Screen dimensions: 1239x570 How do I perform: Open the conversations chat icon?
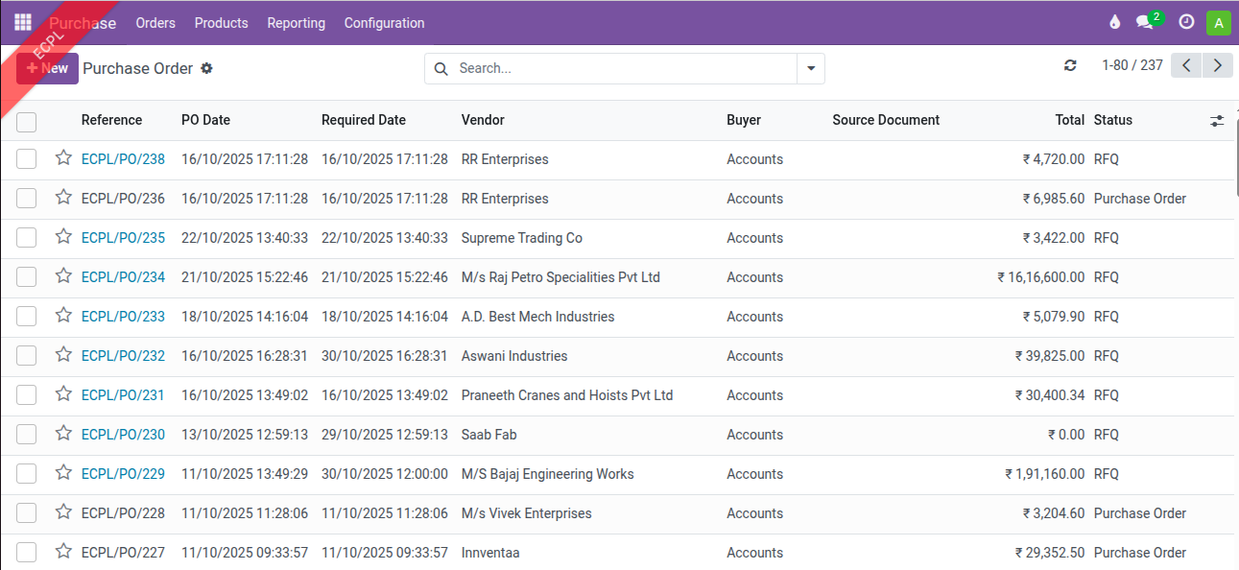(x=1144, y=22)
